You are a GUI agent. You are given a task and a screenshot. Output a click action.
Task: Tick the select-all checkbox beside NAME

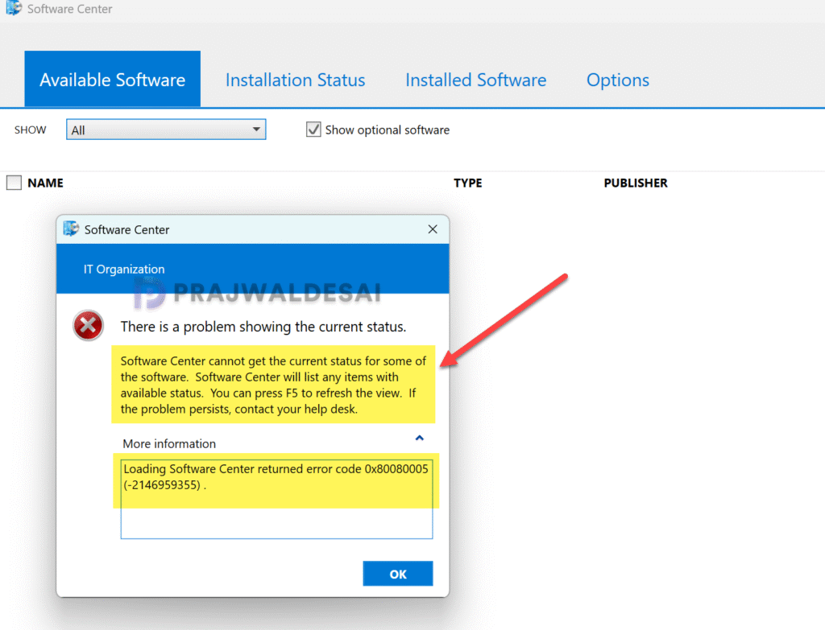[14, 183]
